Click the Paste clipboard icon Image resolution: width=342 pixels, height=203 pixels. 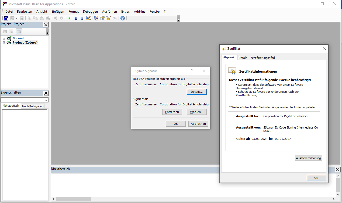(42, 18)
